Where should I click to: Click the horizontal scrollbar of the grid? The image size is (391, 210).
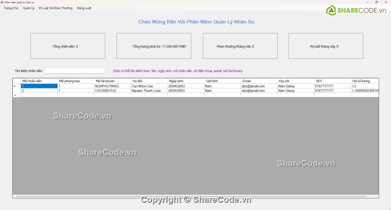pyautogui.click(x=191, y=196)
